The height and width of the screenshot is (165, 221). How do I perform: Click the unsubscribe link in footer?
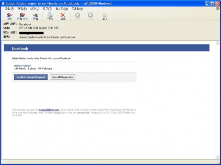point(83,113)
